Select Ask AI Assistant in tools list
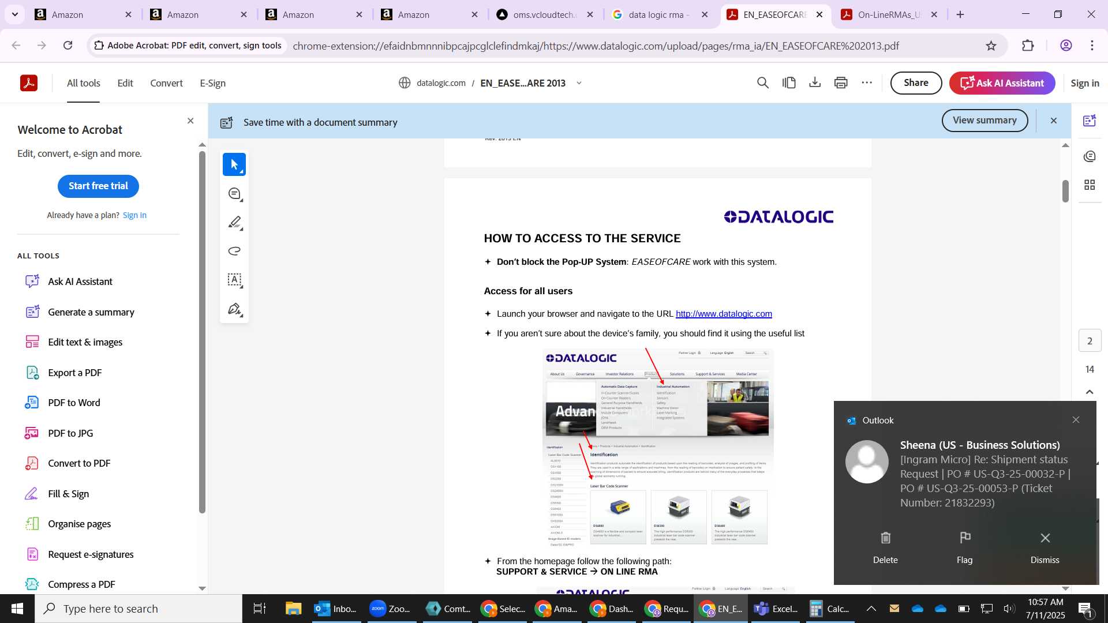 pyautogui.click(x=80, y=282)
